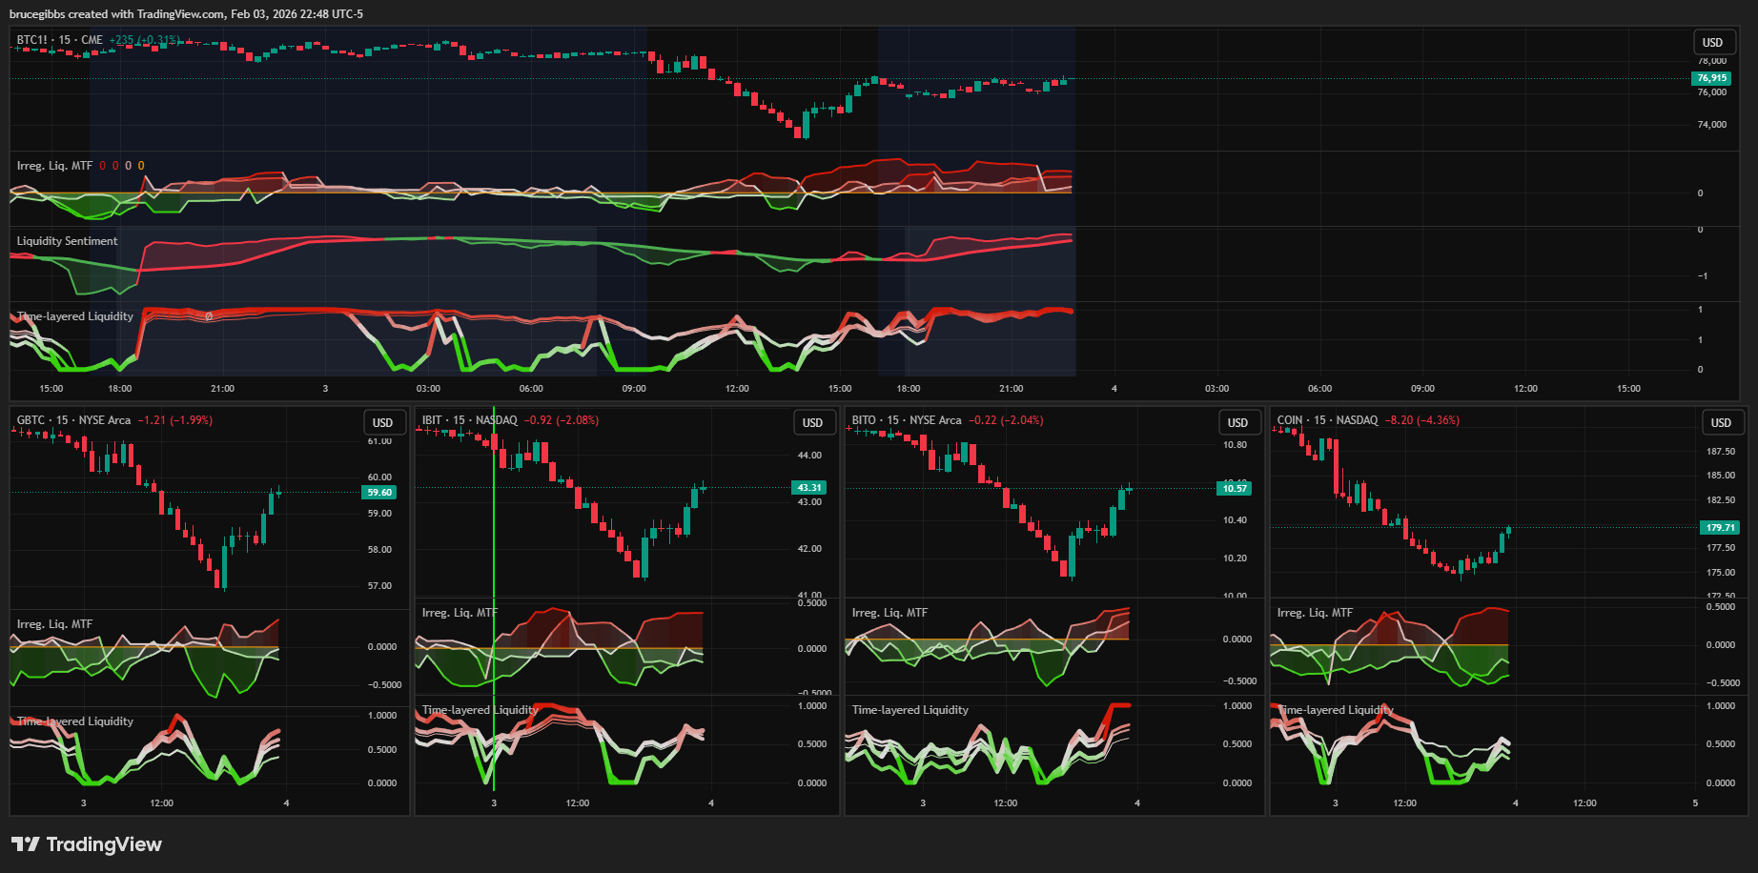
Task: Open USD currency selector on GBTC chart
Action: pos(382,423)
